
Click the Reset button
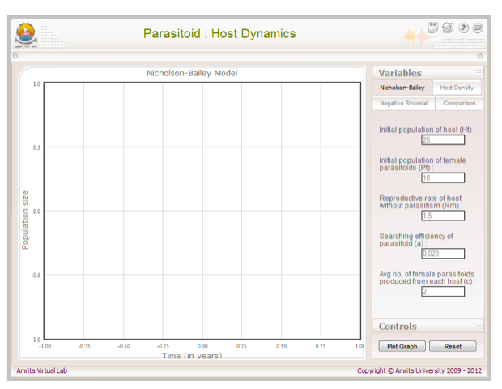click(x=453, y=346)
